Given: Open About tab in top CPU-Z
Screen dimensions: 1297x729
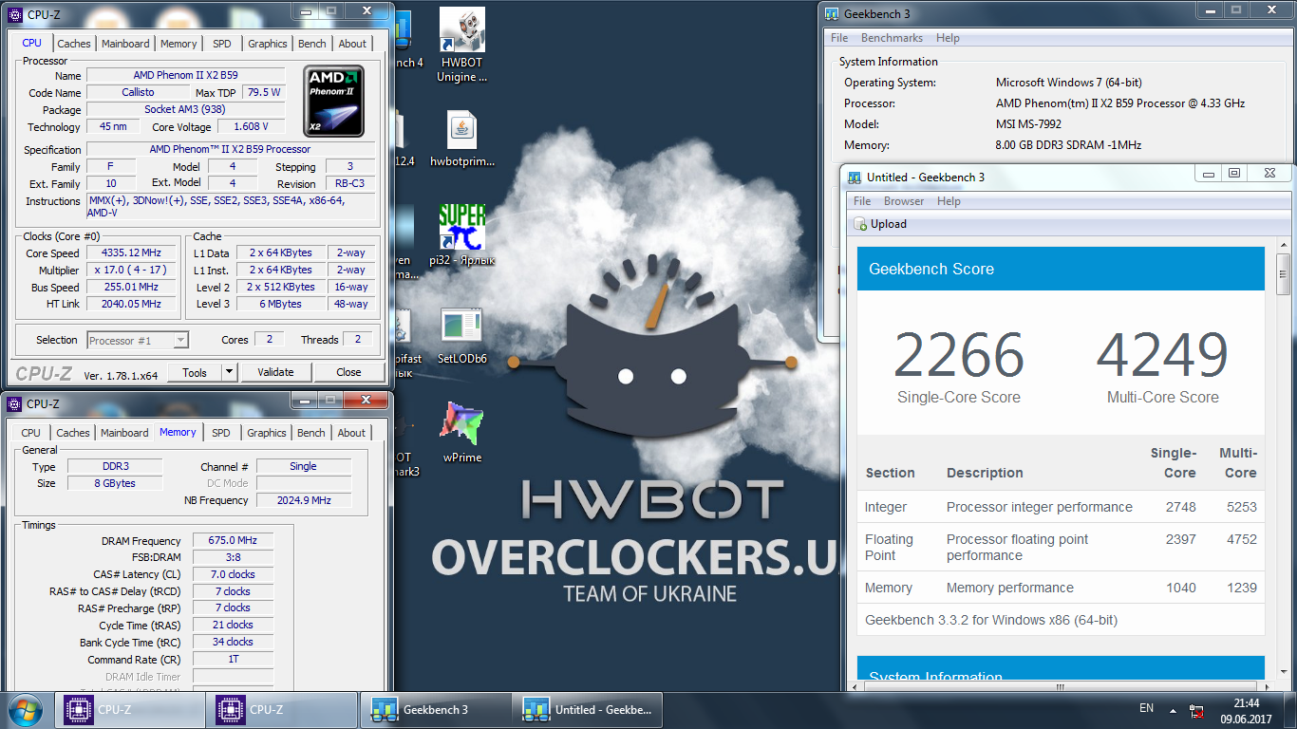Looking at the screenshot, I should tap(352, 44).
